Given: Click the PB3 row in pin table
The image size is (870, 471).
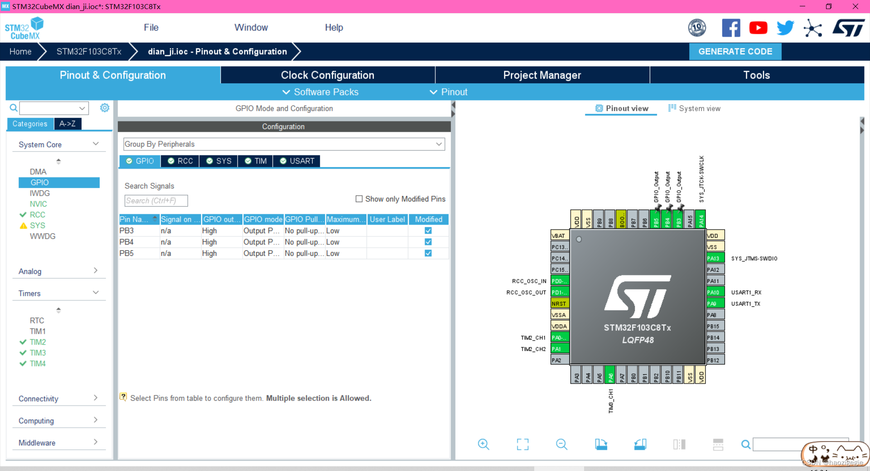Looking at the screenshot, I should 284,231.
